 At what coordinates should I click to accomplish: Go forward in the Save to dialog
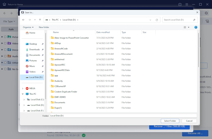tap(29, 20)
